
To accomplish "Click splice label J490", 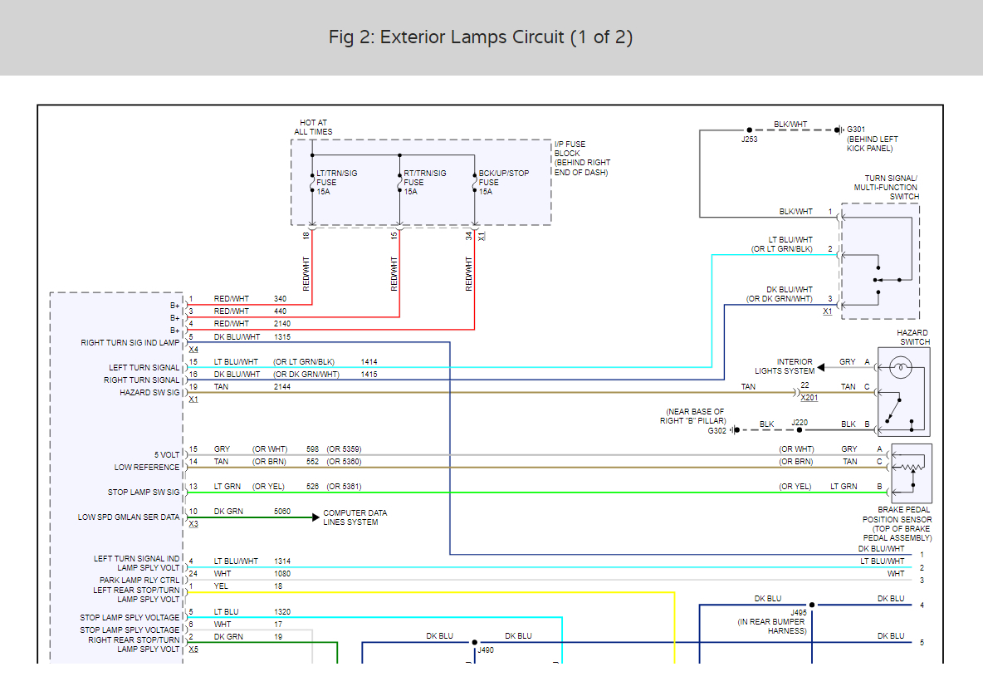I will (x=485, y=650).
